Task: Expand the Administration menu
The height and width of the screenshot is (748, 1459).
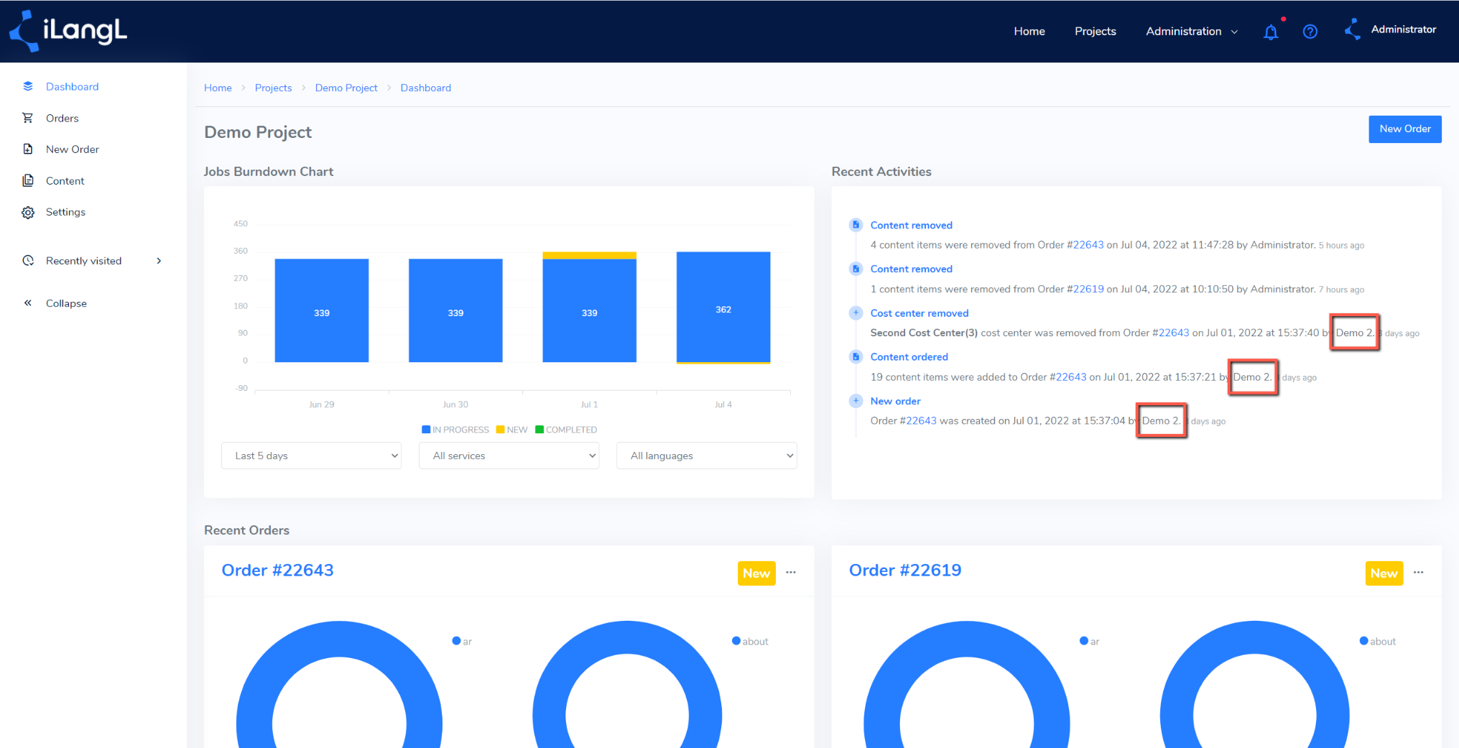Action: tap(1192, 32)
